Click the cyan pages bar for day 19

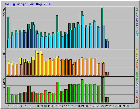point(83,32)
